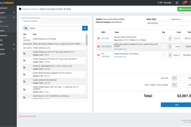Click cost field showing 612.19
Screen dimensions: 191x127
point(176,38)
